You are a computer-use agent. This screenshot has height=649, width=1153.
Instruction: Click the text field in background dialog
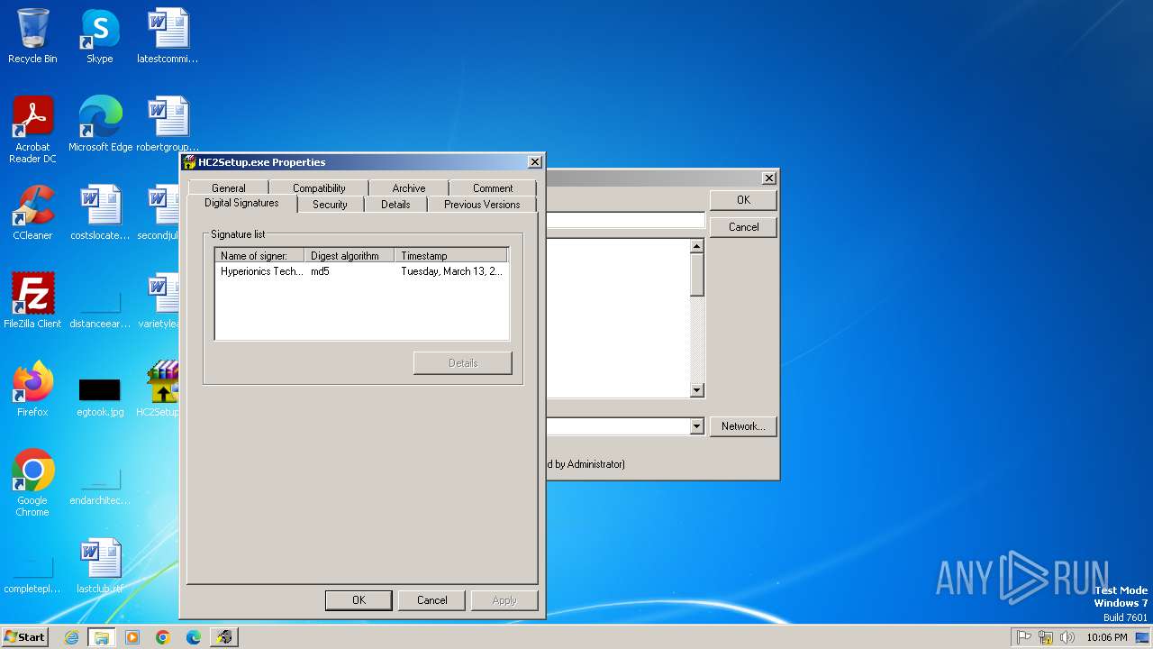click(x=625, y=220)
